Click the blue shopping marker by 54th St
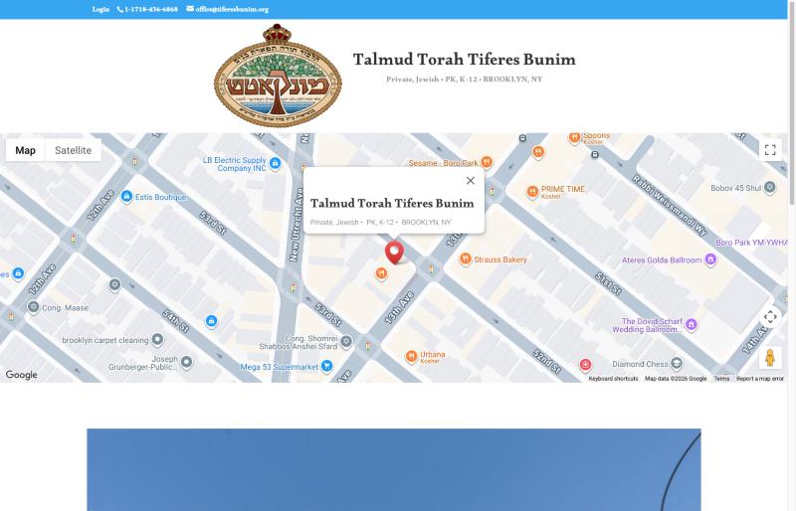The width and height of the screenshot is (796, 511). [211, 321]
